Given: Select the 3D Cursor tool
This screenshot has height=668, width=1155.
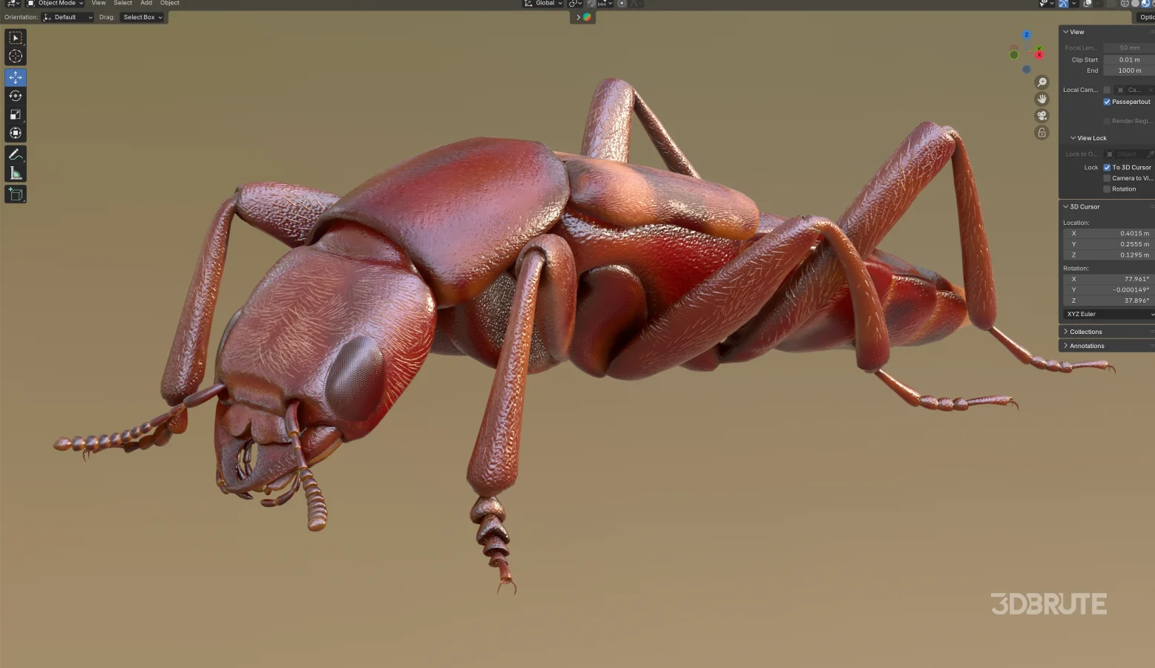Looking at the screenshot, I should click(16, 56).
